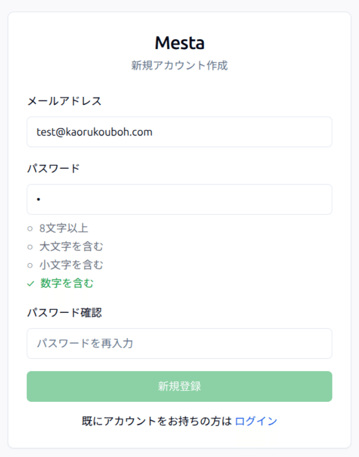Click the パスワード field label
This screenshot has height=457, width=359.
(53, 169)
